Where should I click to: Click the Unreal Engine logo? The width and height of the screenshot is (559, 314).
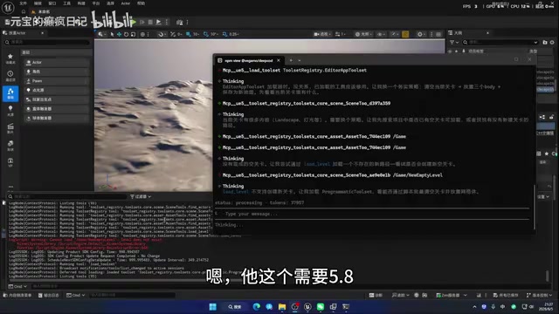point(8,7)
